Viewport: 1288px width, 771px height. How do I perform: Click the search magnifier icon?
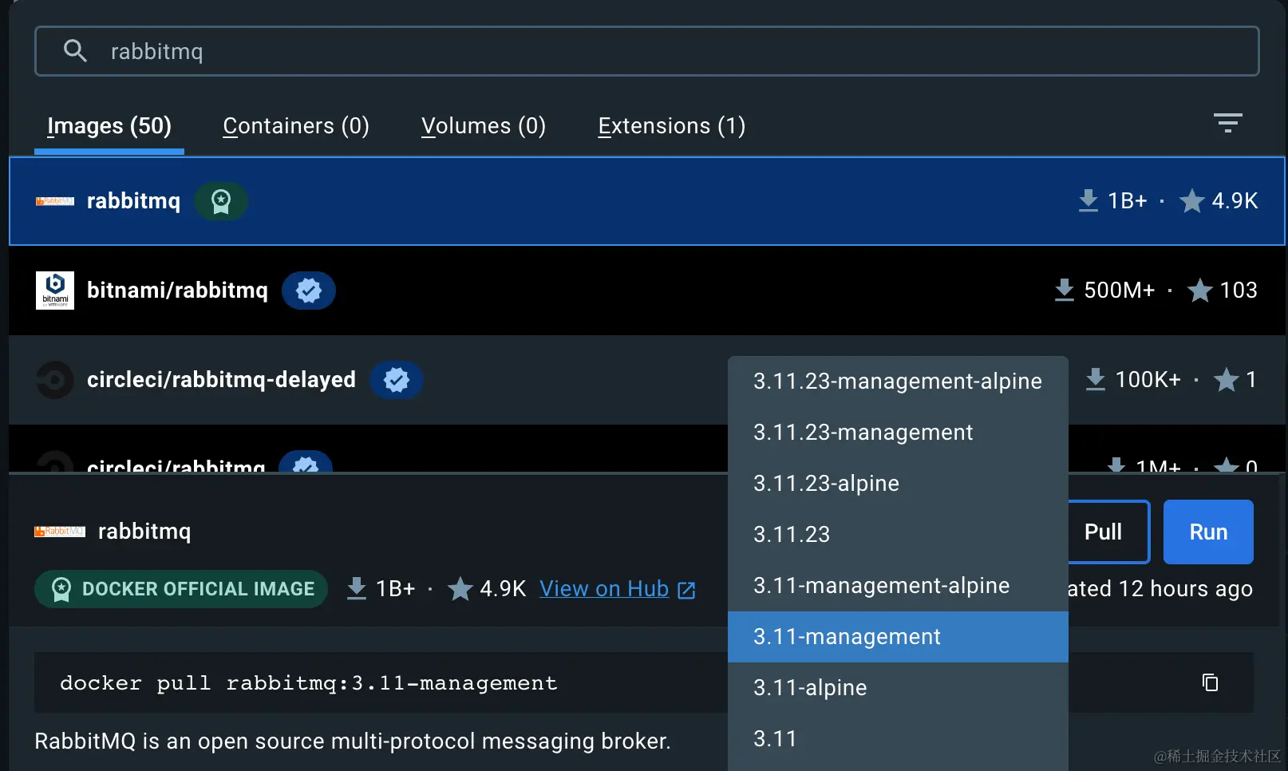(x=75, y=51)
